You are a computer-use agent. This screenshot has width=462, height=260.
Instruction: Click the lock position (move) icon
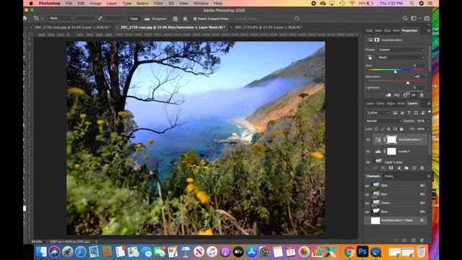(x=388, y=129)
